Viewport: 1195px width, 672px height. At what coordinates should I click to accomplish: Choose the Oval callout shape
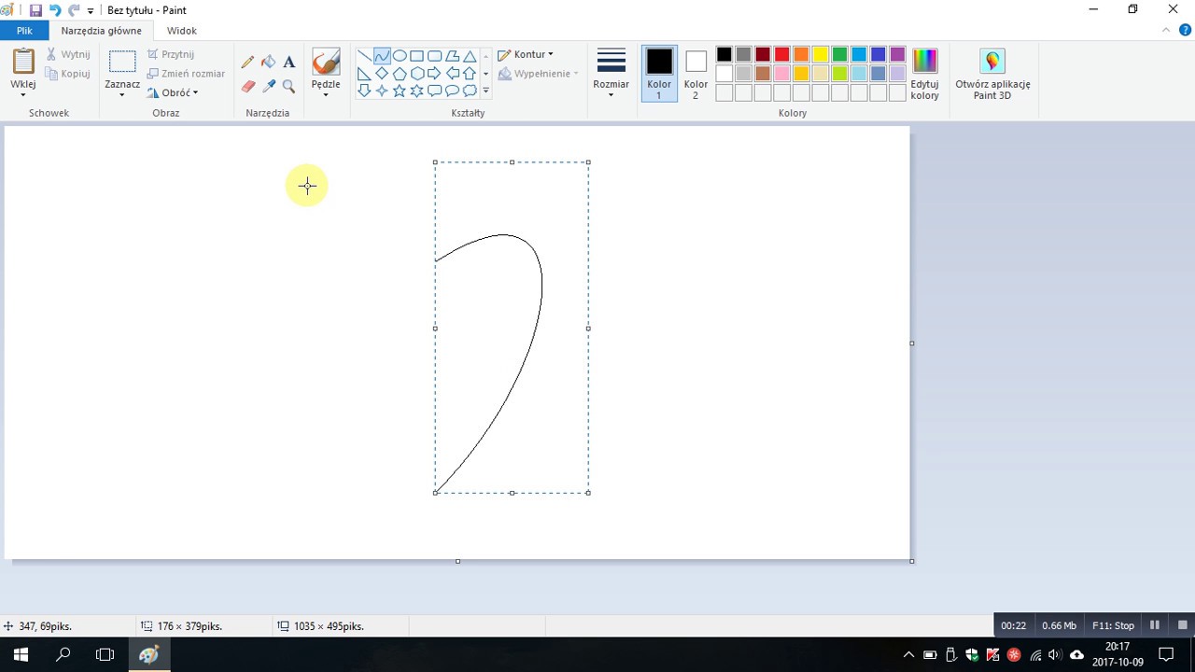point(453,91)
